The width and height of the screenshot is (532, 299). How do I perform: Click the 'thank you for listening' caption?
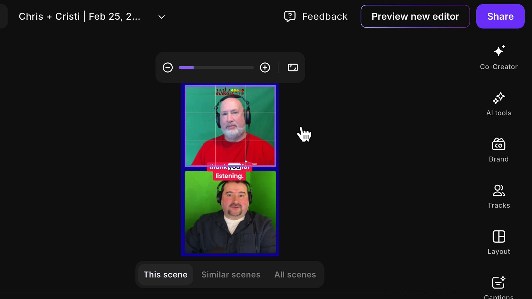230,171
